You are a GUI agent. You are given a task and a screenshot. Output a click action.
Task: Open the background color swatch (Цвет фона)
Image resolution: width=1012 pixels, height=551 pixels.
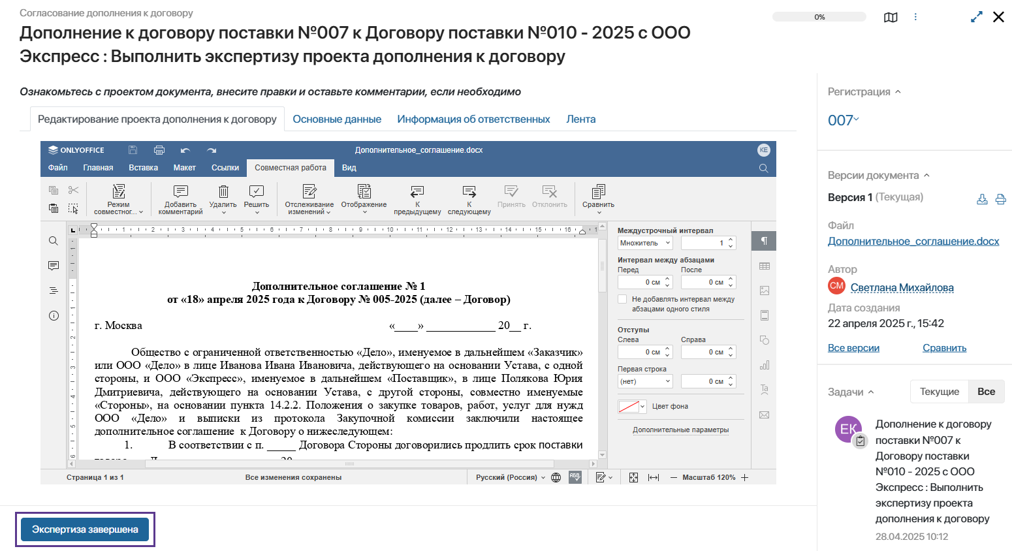coord(631,407)
